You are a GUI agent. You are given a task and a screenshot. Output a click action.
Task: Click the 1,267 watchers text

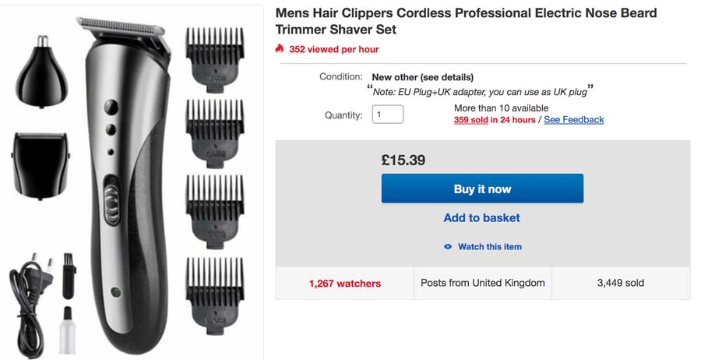click(x=345, y=284)
